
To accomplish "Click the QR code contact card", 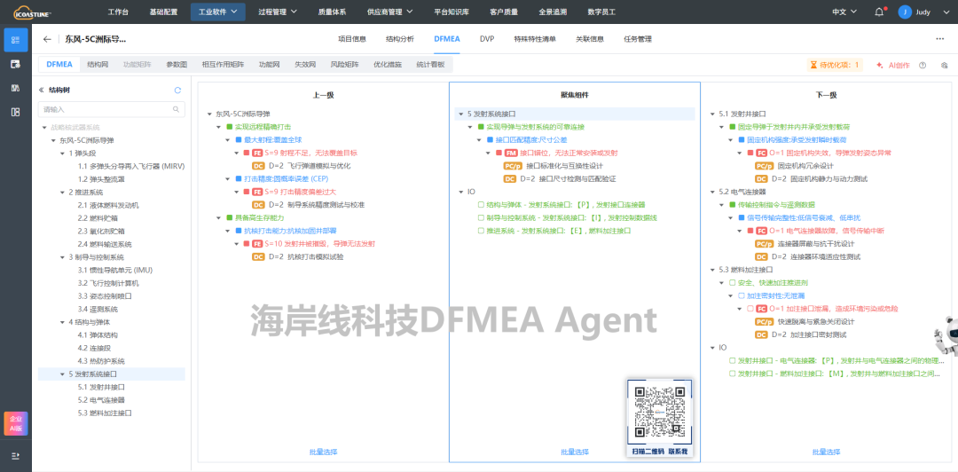I will click(660, 420).
